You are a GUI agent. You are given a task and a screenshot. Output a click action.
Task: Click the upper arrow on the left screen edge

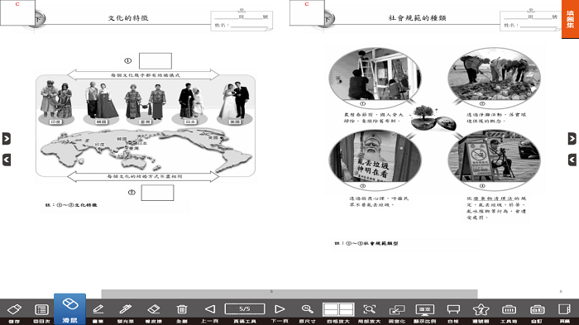click(x=7, y=138)
